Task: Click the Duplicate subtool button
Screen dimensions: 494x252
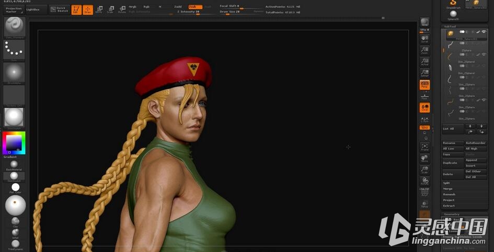Action: click(x=453, y=163)
